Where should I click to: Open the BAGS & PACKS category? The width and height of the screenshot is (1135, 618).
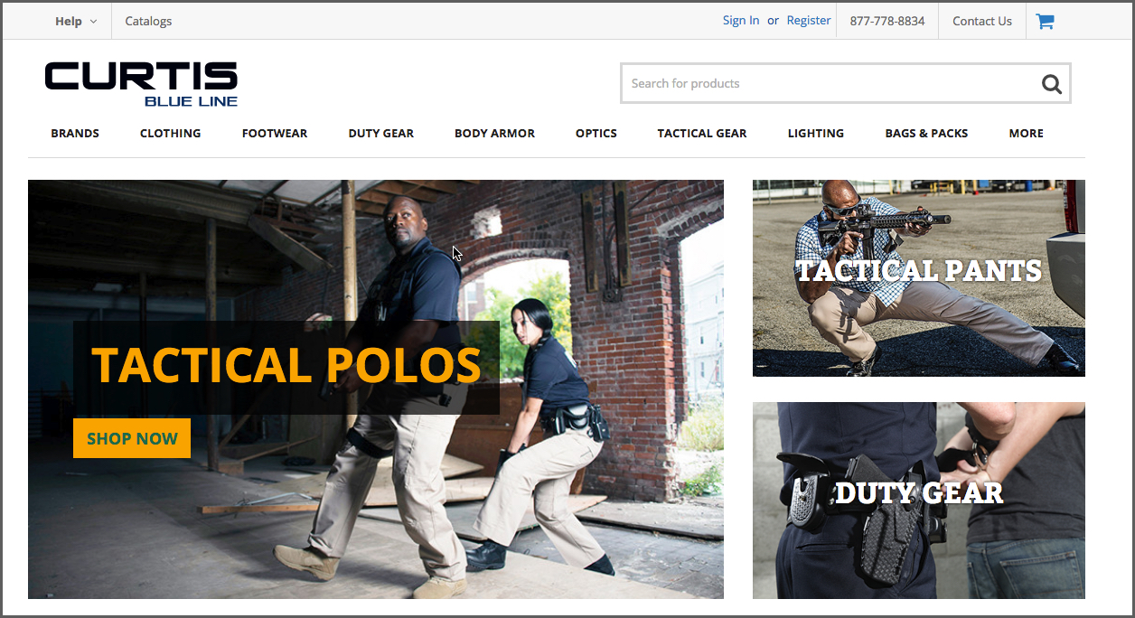coord(926,133)
